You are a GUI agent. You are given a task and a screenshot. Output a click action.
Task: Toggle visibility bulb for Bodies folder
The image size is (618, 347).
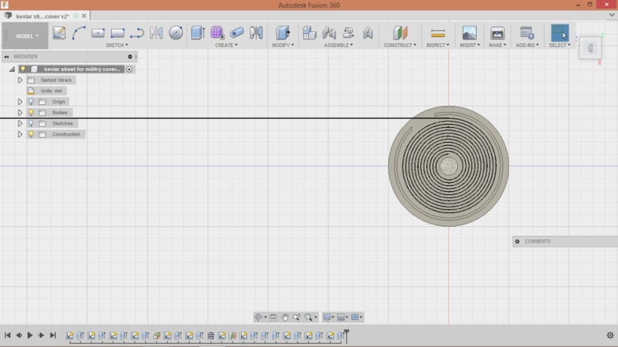coord(31,113)
